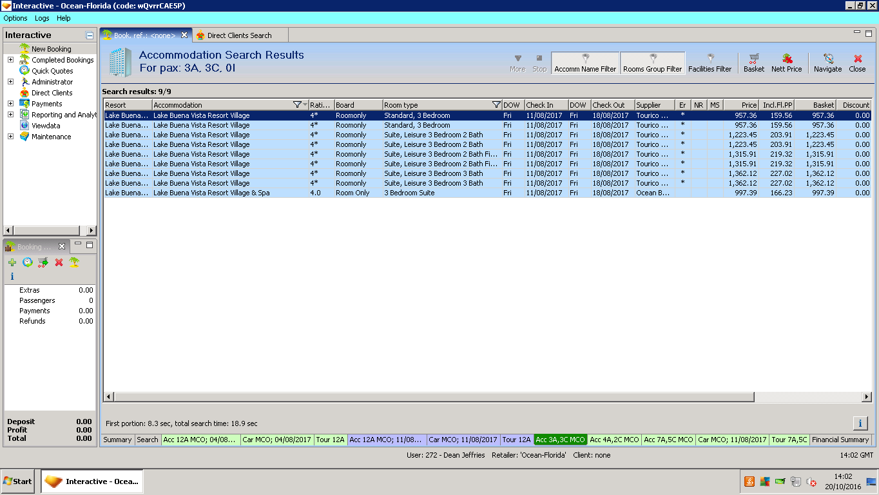The image size is (879, 495).
Task: Open the Logs menu
Action: [42, 18]
